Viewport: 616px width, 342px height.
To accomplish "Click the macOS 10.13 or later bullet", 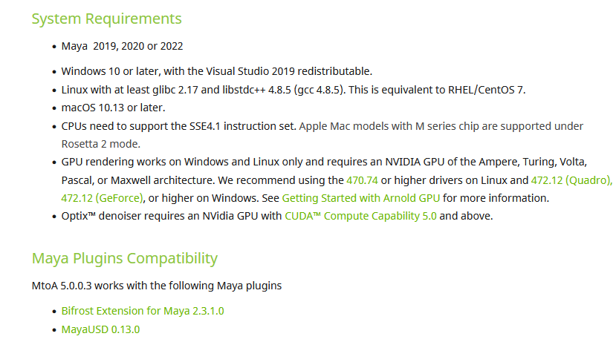I will 113,108.
